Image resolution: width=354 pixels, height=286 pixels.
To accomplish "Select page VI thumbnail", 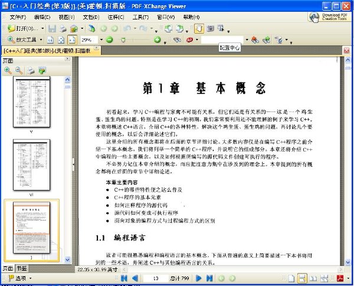I will 31,165.
